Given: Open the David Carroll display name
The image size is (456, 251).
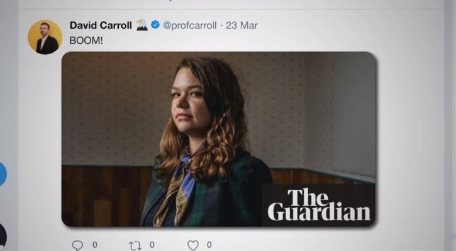Looking at the screenshot, I should [101, 25].
